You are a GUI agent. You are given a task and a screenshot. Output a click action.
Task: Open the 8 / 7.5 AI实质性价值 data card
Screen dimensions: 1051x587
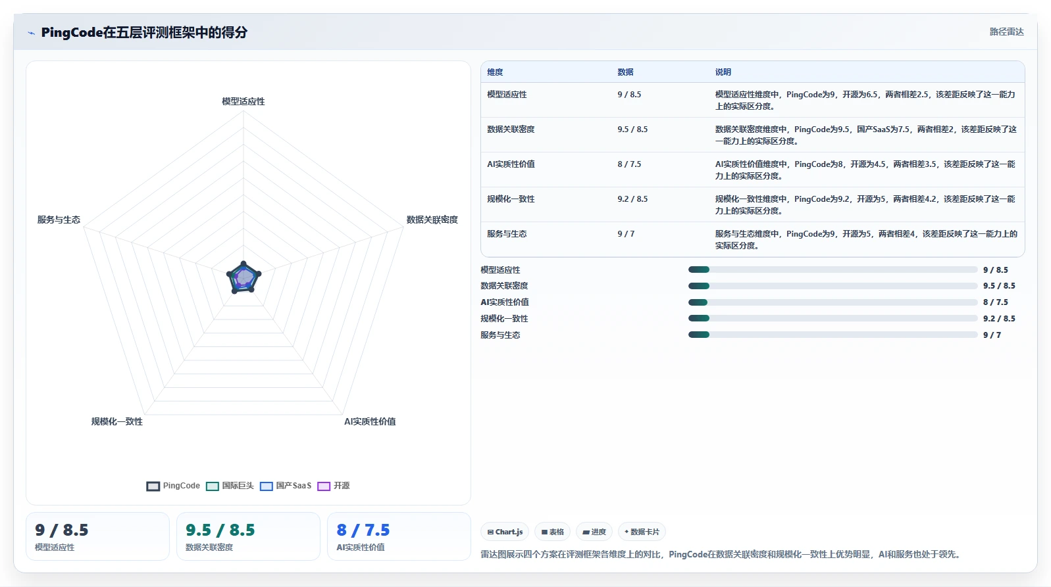tap(399, 536)
